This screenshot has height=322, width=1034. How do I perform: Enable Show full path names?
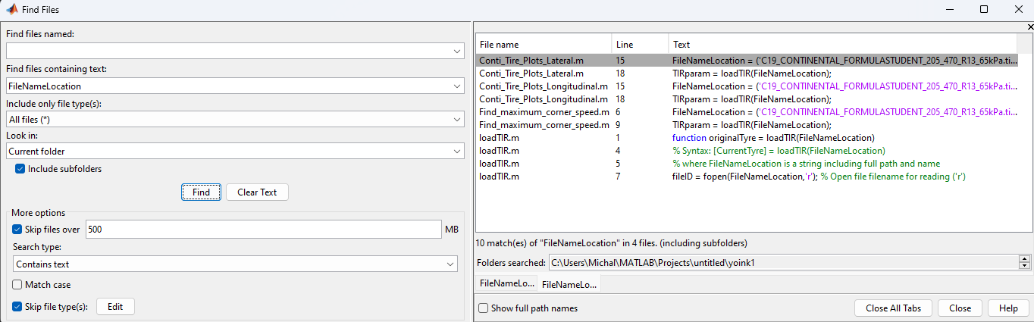click(x=484, y=308)
